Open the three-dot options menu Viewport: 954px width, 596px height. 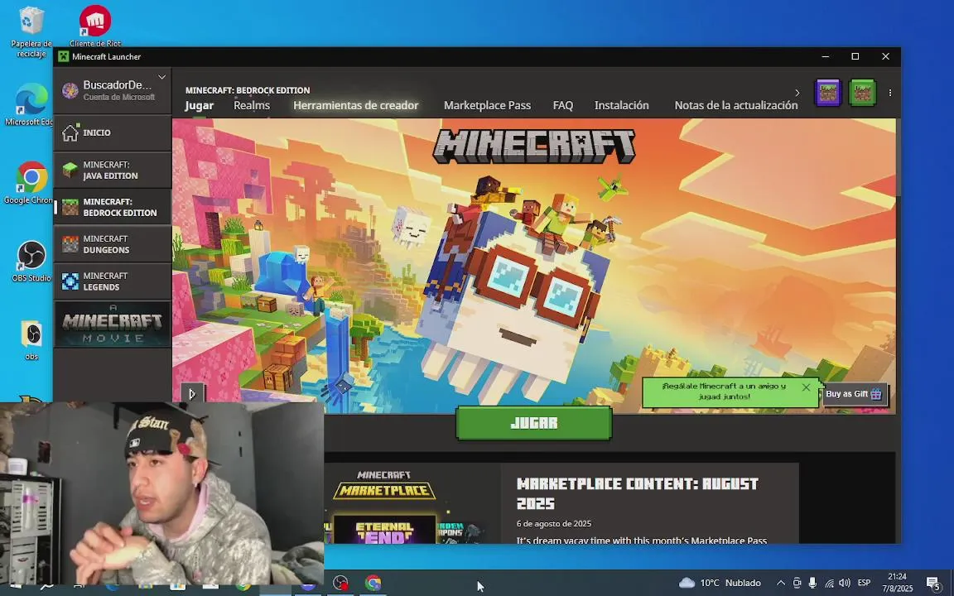889,93
